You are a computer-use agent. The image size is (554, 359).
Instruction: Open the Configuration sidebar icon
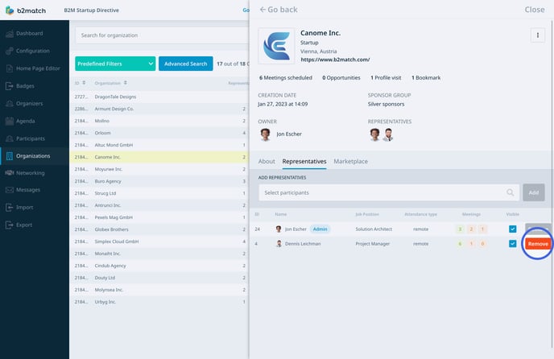10,51
